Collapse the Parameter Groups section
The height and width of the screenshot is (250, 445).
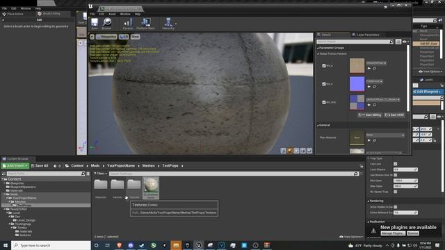[318, 48]
